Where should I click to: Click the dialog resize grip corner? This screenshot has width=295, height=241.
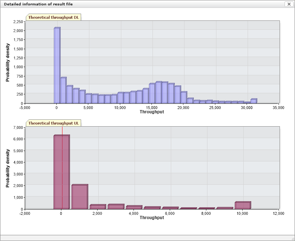coord(293,239)
